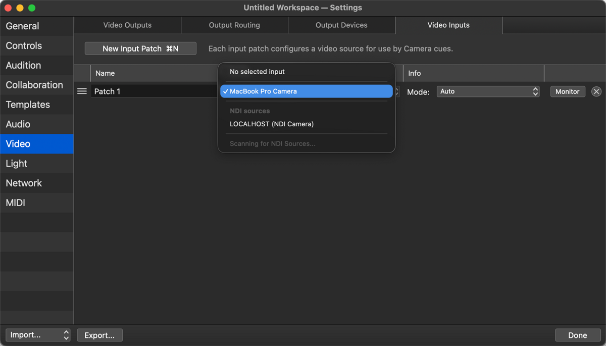The width and height of the screenshot is (606, 346).
Task: Click the Monitor button for Patch 1
Action: pyautogui.click(x=568, y=91)
